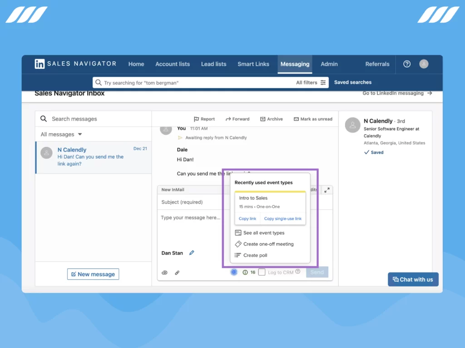Screen dimensions: 465x348
Task: Open the help question mark icon
Action: pyautogui.click(x=406, y=64)
